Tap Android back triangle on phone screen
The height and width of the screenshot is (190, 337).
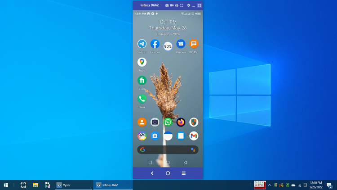185,163
